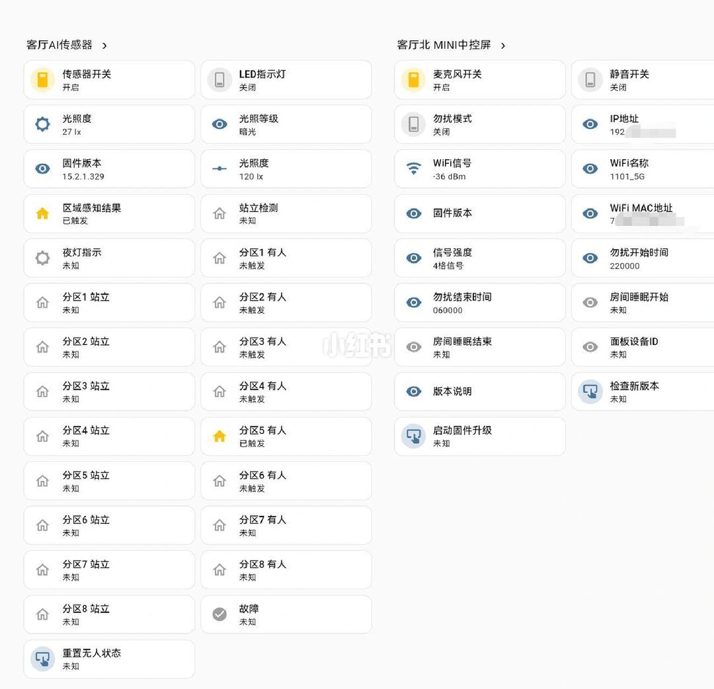The image size is (714, 689).
Task: Open the 光照等级 暗光 text
Action: [258, 125]
